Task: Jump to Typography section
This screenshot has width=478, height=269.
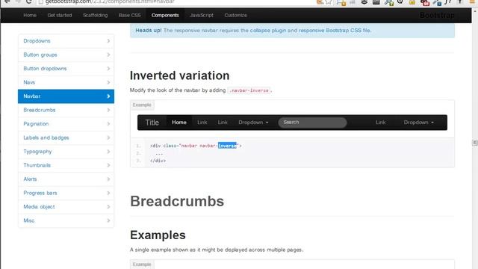Action: [66, 151]
